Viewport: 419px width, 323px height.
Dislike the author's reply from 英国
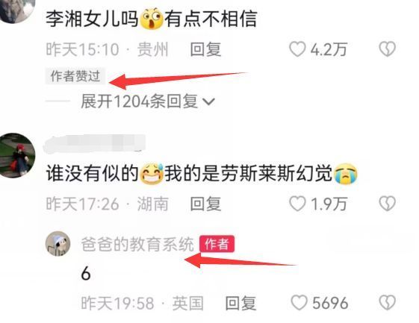click(x=387, y=303)
